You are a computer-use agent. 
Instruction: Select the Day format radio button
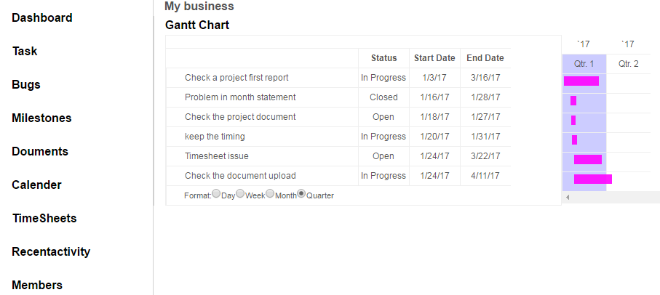(x=216, y=194)
